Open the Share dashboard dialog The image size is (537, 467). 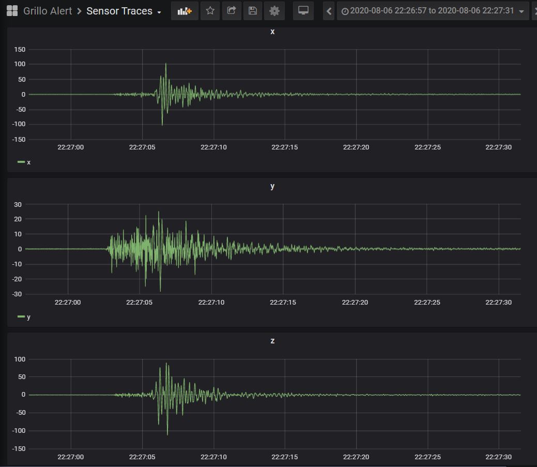[232, 11]
